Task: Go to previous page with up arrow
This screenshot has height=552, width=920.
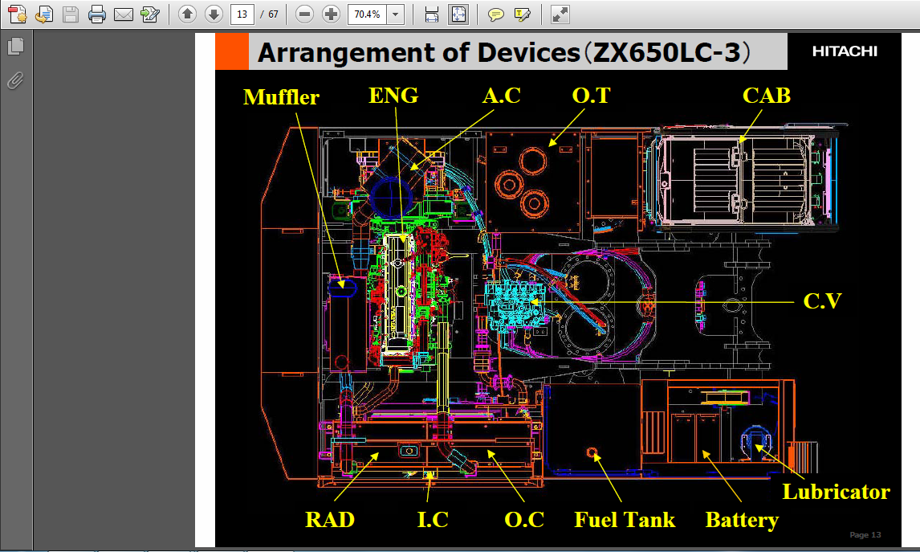Action: [187, 14]
